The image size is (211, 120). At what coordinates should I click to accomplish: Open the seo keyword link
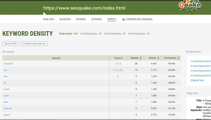[x=5, y=70]
